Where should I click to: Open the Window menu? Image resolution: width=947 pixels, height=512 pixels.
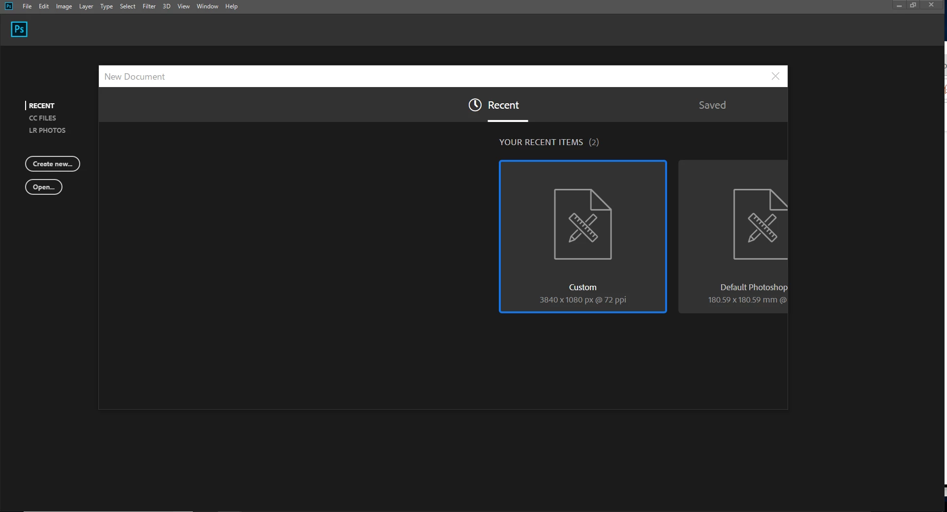point(207,6)
